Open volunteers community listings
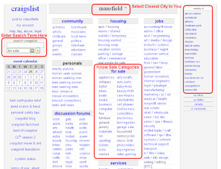The height and width of the screenshot is (169, 221). (78, 50)
